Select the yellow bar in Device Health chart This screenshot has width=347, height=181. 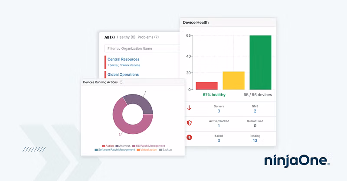(x=233, y=81)
